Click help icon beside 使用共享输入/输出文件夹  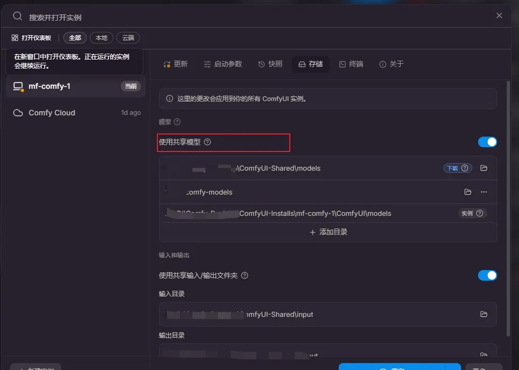[x=245, y=275]
